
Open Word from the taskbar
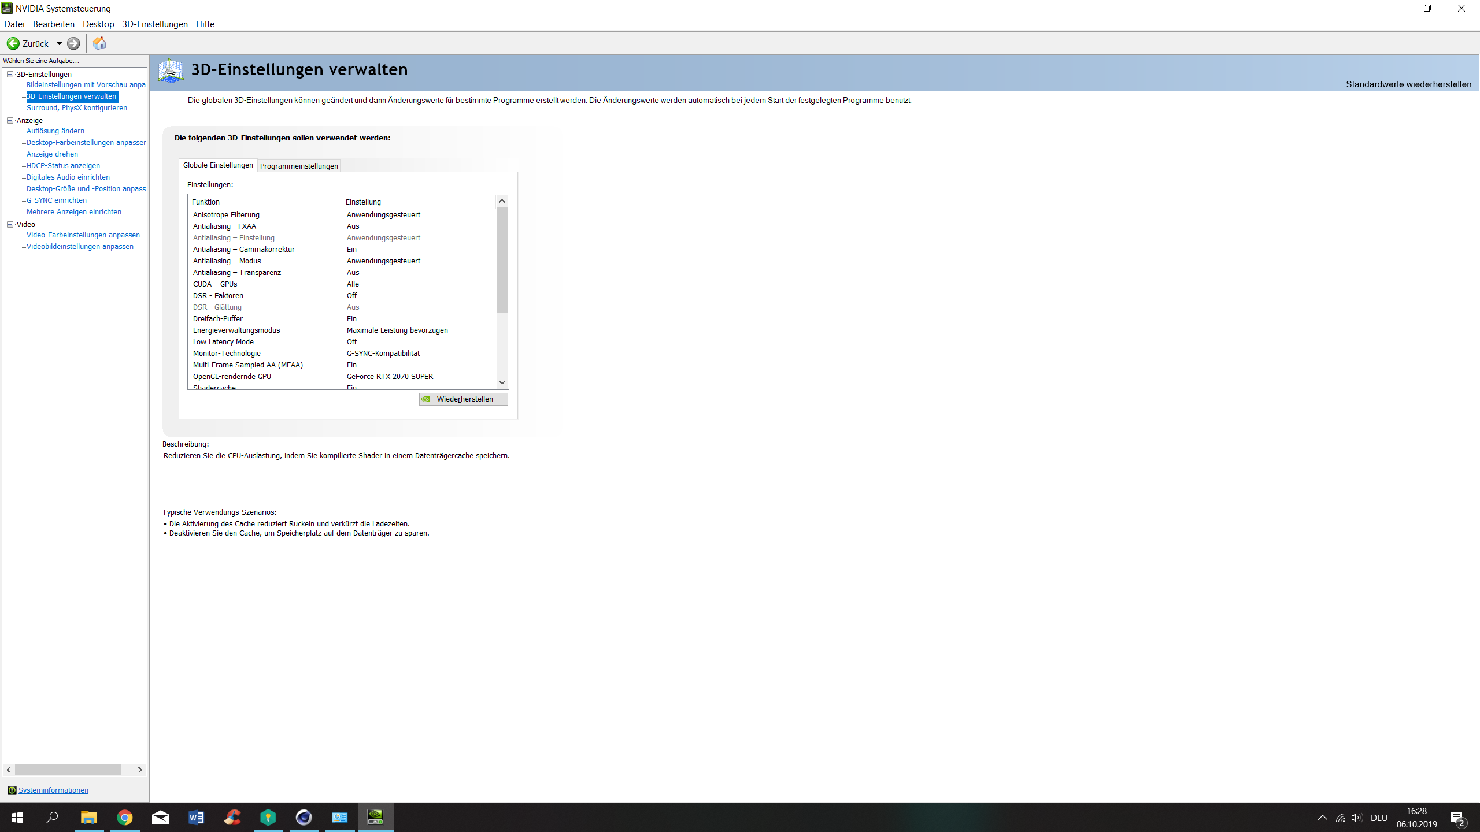point(197,818)
